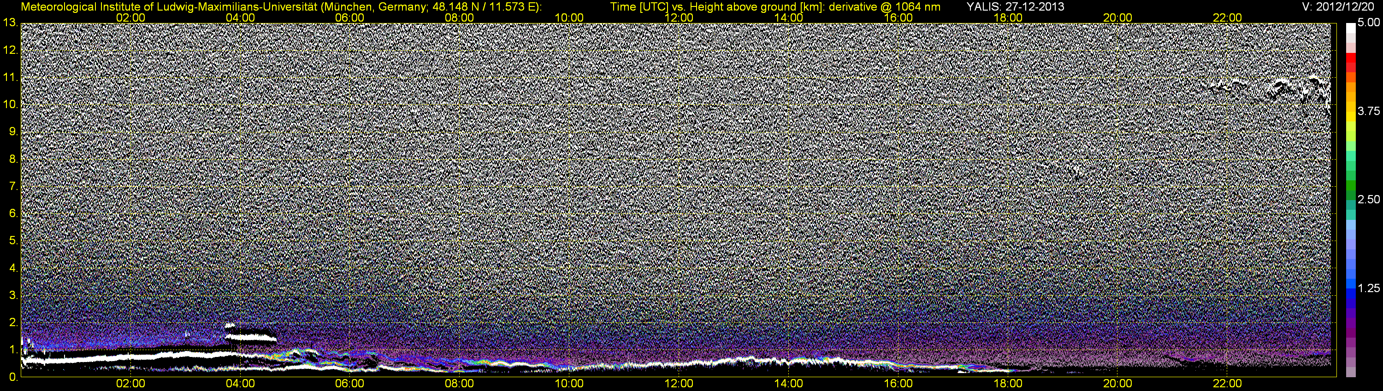Select the white swatch atop the color scale

1351,28
